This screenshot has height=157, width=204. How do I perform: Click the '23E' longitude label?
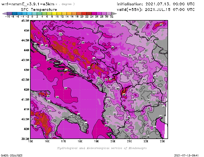coord(162,141)
